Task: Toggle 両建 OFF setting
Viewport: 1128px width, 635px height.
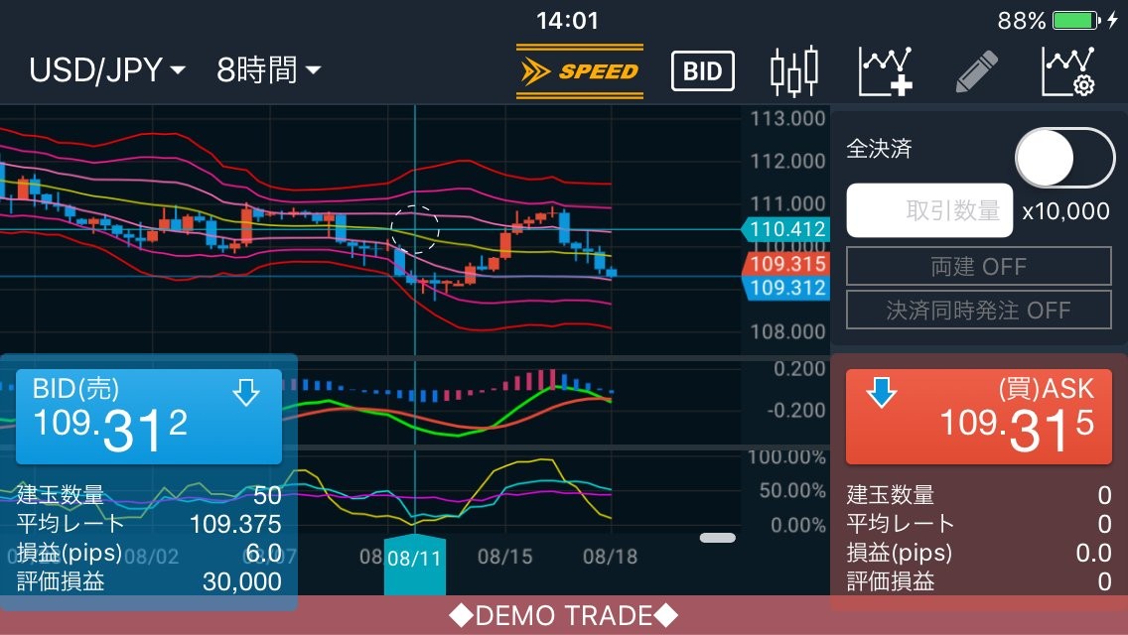Action: click(978, 267)
